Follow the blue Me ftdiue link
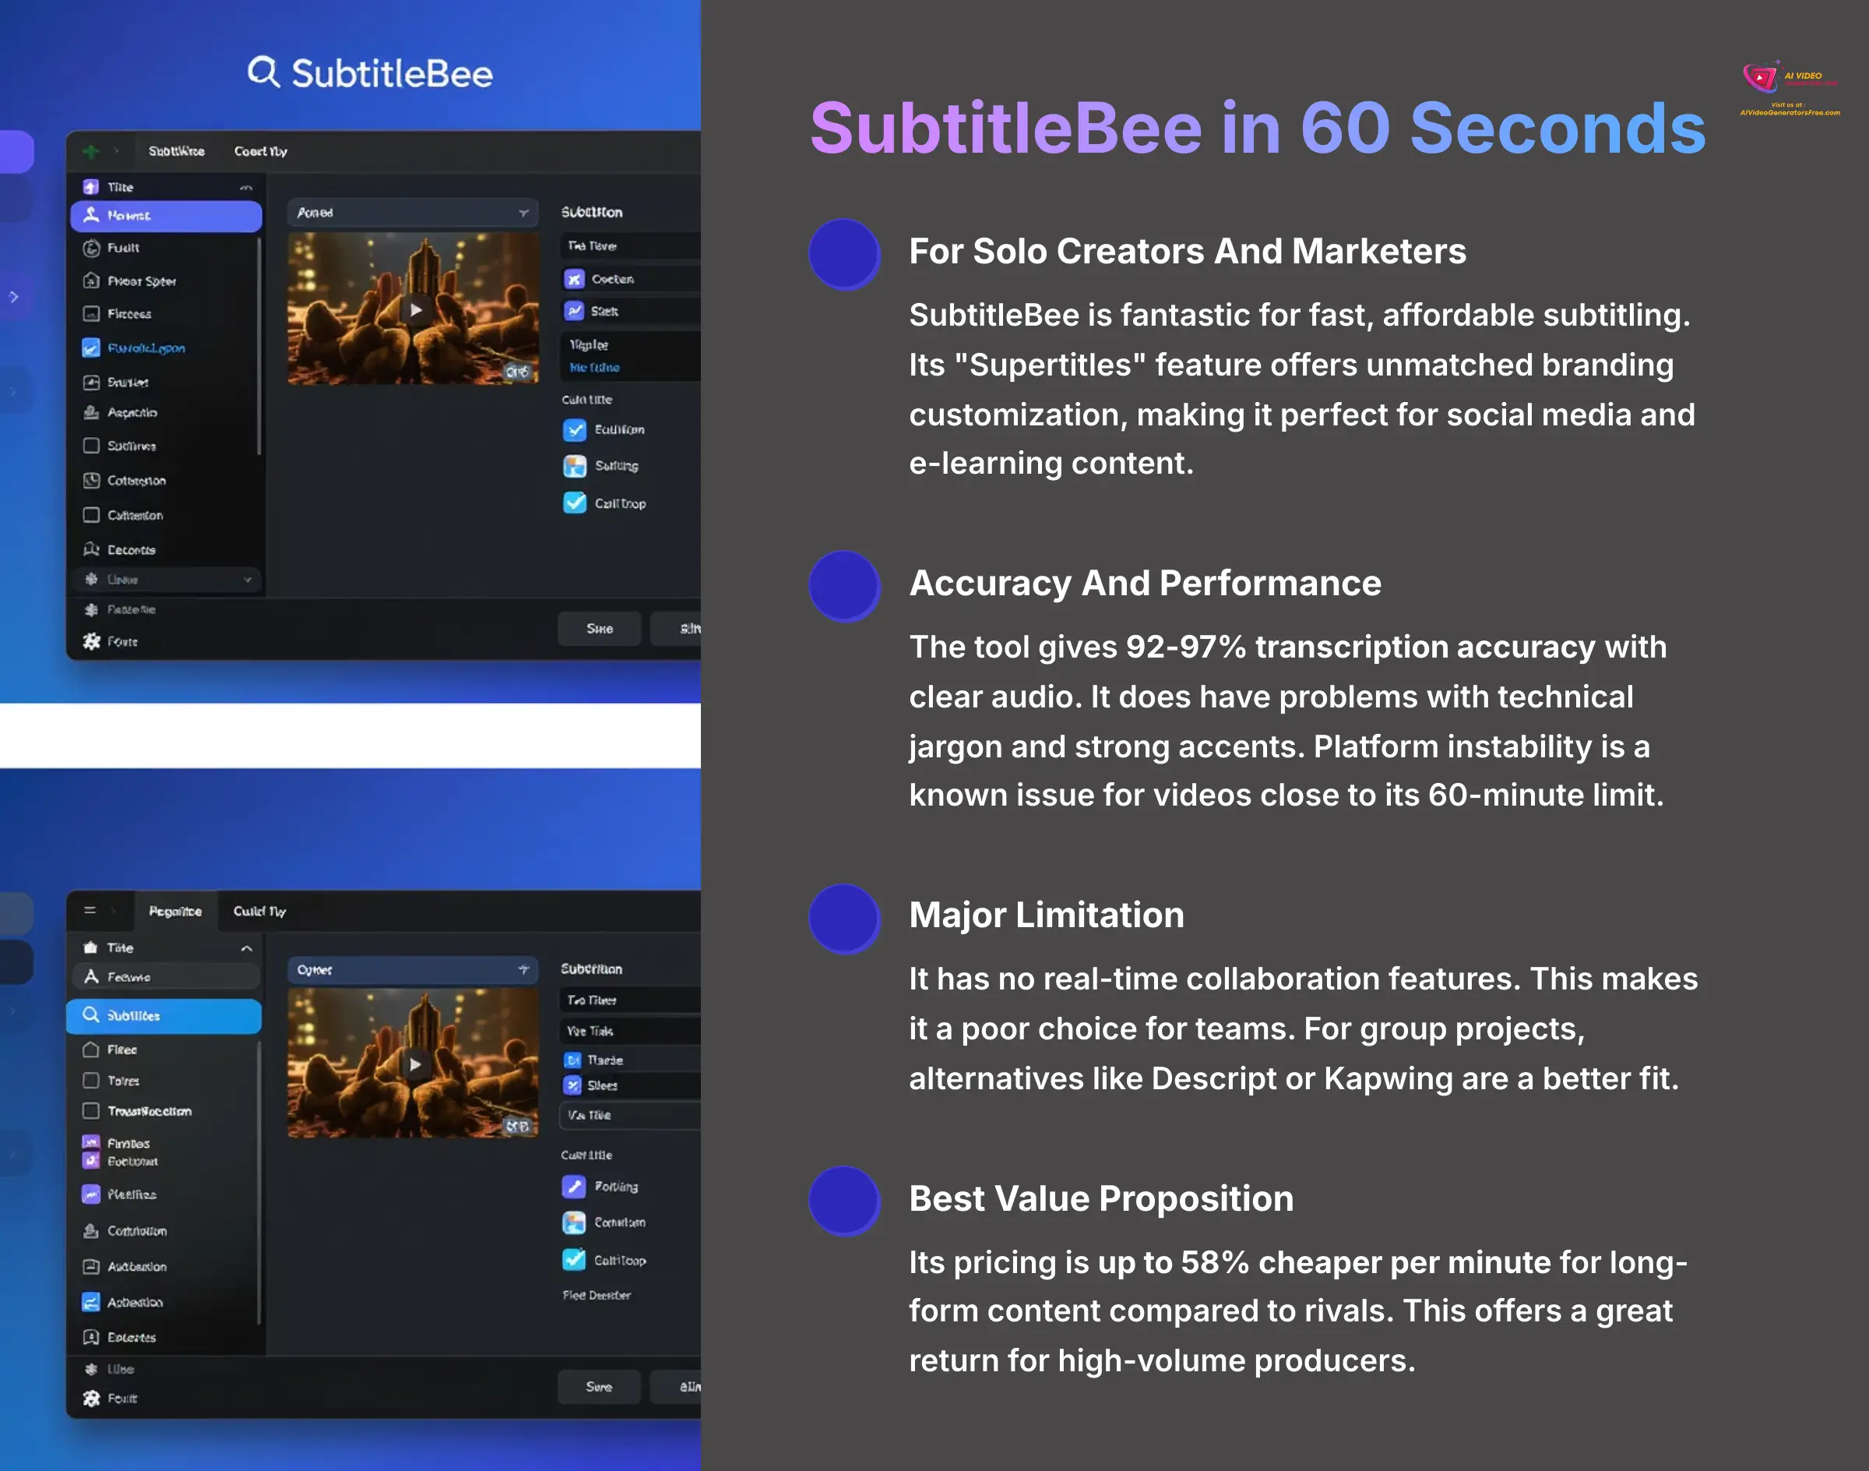The width and height of the screenshot is (1869, 1471). click(x=595, y=368)
